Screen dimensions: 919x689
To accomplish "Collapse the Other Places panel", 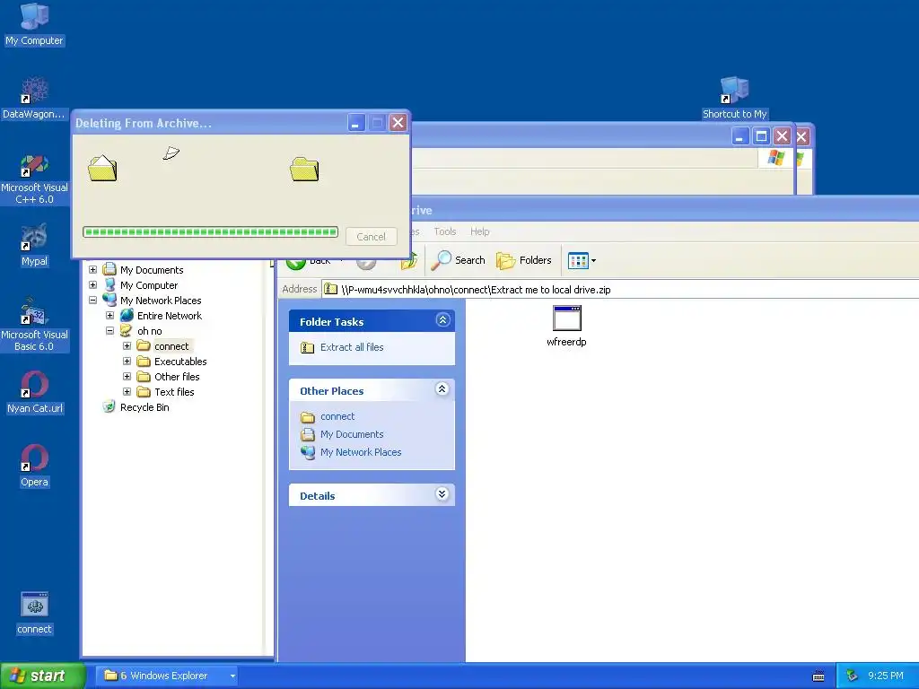I will (x=442, y=389).
